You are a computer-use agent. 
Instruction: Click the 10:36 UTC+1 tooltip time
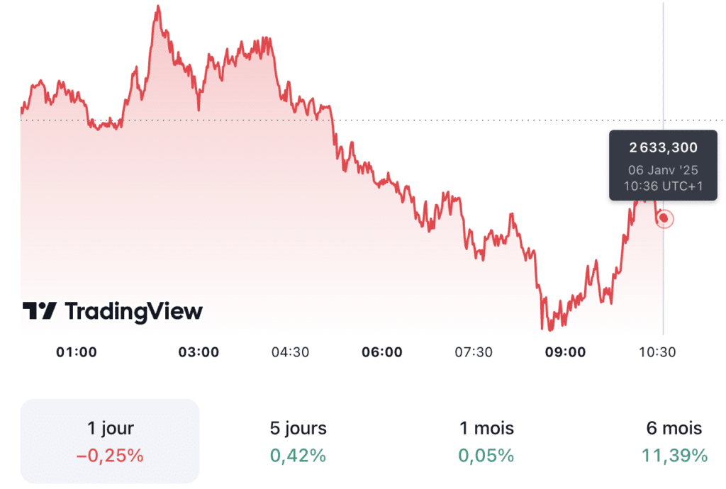pyautogui.click(x=663, y=186)
